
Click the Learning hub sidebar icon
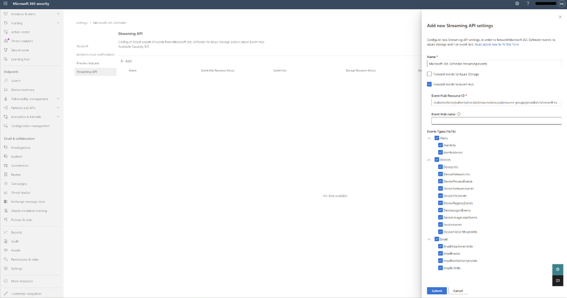(6, 59)
